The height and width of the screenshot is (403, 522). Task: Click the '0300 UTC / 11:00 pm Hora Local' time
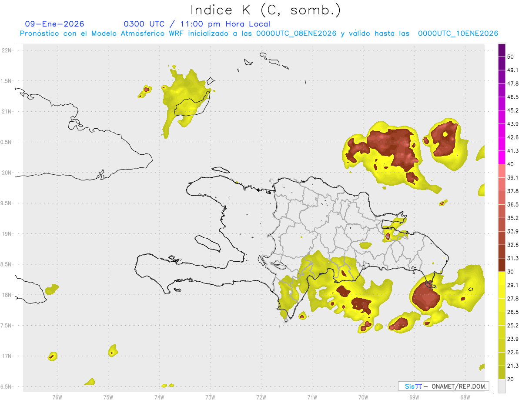197,24
